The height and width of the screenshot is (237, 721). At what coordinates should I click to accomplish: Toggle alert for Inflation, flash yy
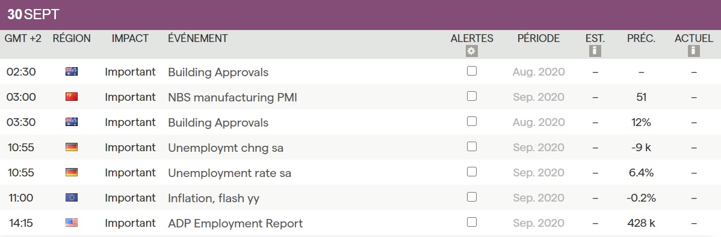[x=472, y=197]
